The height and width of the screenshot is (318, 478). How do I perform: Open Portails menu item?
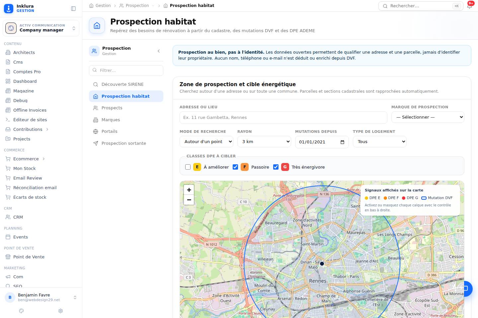pyautogui.click(x=126, y=132)
